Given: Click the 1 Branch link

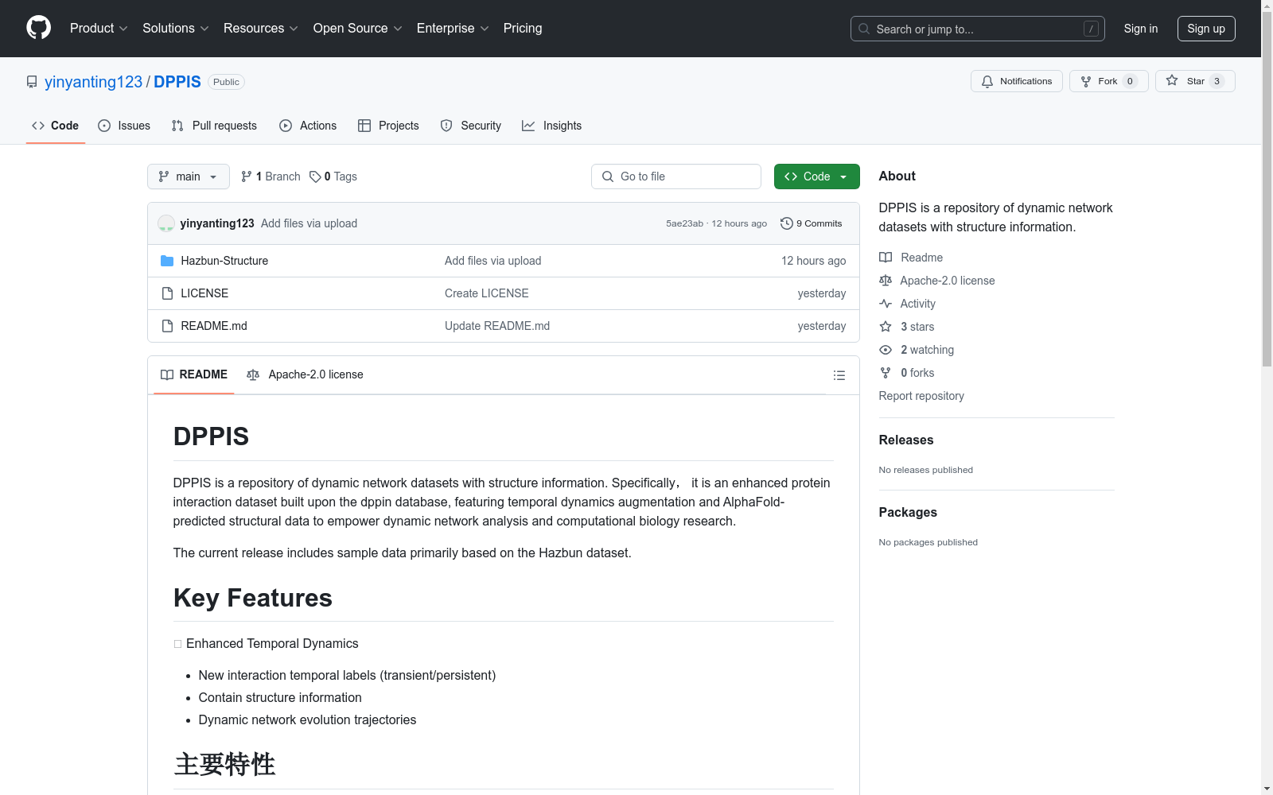Looking at the screenshot, I should (x=271, y=176).
